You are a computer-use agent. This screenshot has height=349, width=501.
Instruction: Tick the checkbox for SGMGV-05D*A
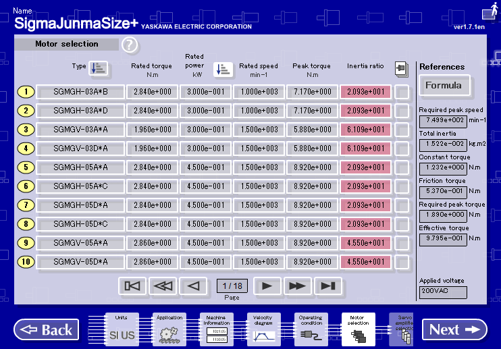point(402,262)
